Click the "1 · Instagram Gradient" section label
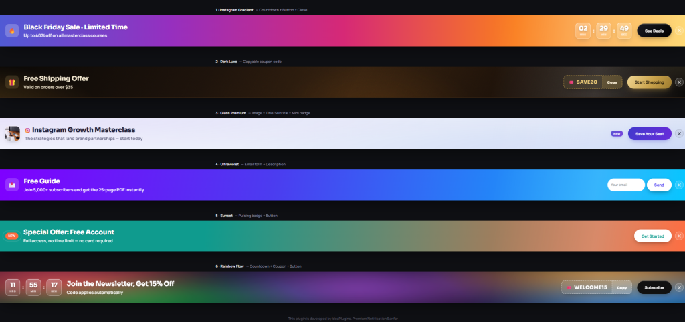 tap(234, 10)
